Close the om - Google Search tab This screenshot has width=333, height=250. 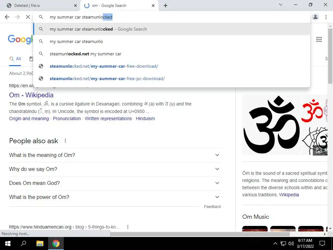pos(153,6)
